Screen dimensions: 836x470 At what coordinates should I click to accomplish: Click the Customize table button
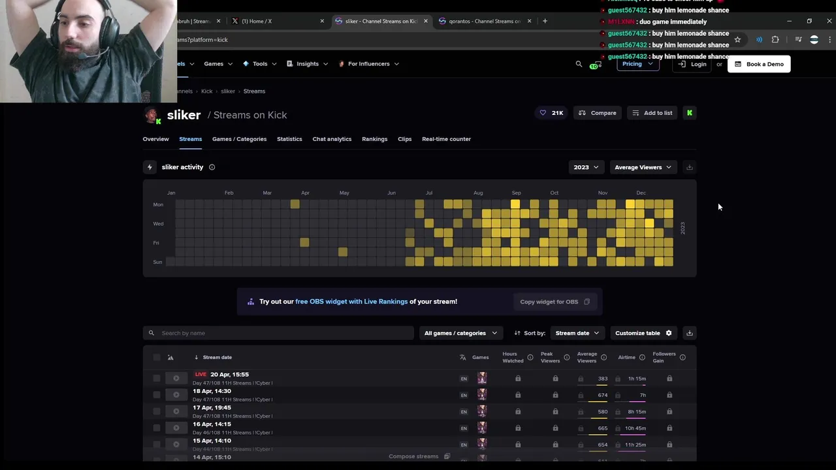(643, 333)
